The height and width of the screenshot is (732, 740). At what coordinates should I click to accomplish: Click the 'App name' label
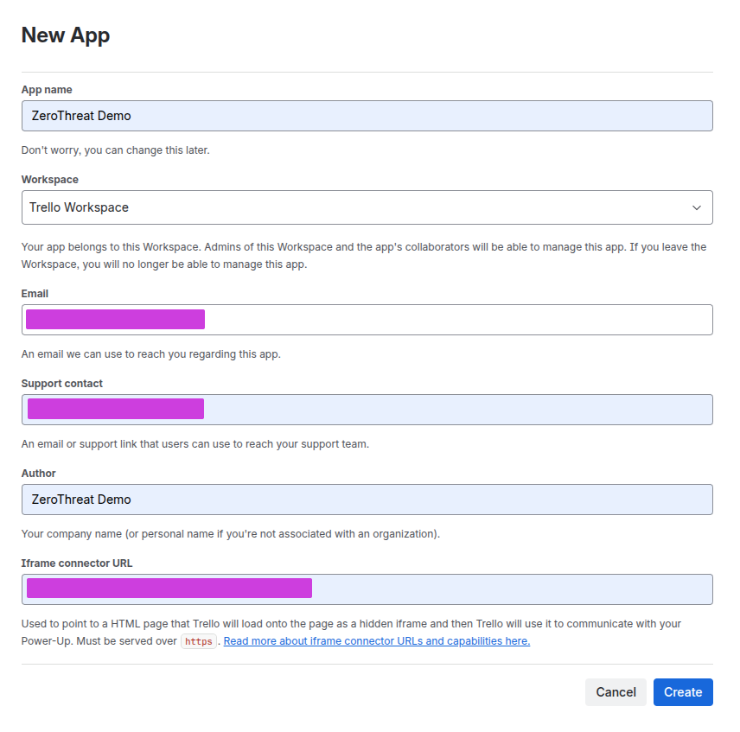47,90
